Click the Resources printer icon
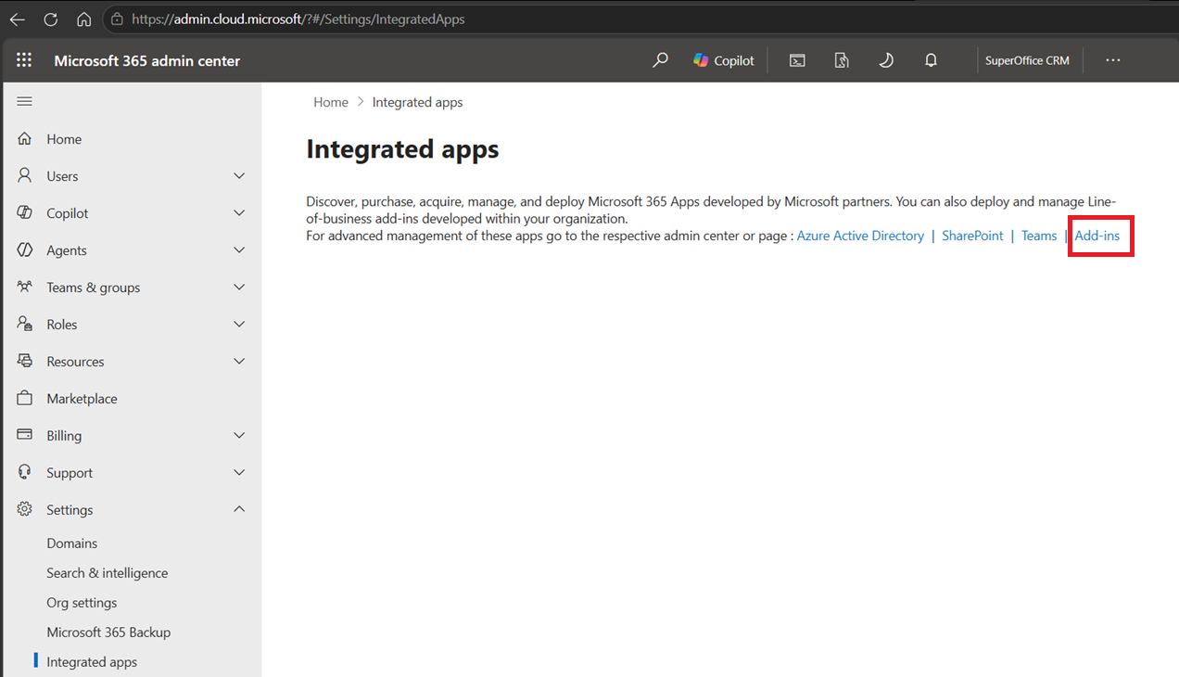Image resolution: width=1179 pixels, height=677 pixels. tap(25, 361)
